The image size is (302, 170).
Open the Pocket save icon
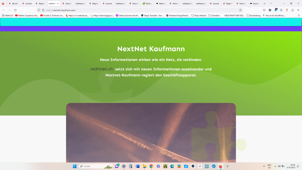pyautogui.click(x=264, y=10)
